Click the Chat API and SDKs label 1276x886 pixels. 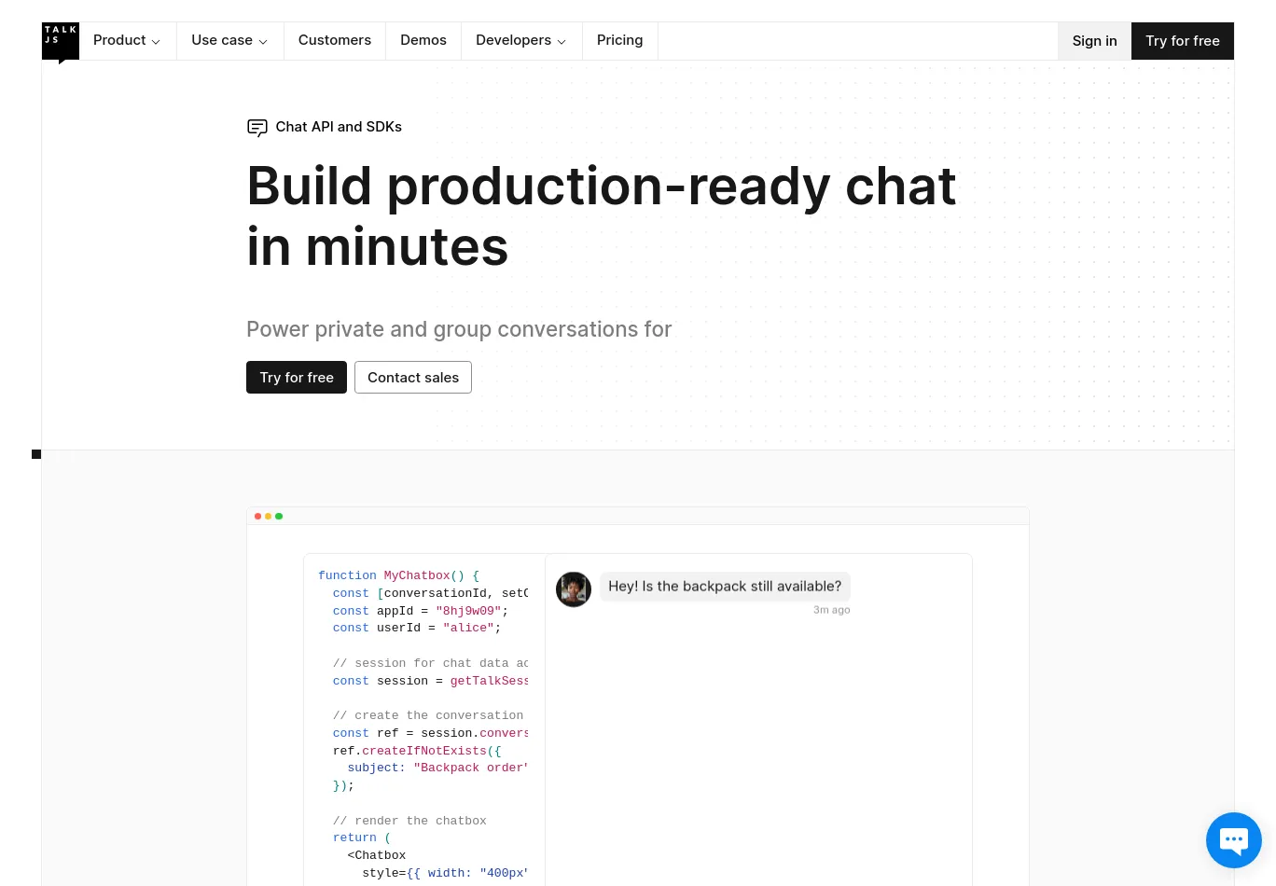(339, 127)
